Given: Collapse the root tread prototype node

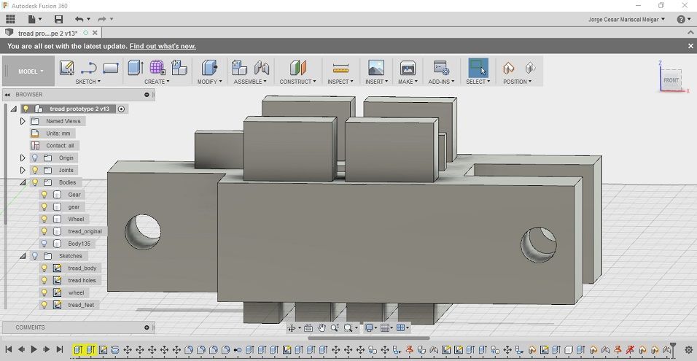Looking at the screenshot, I should [x=14, y=109].
